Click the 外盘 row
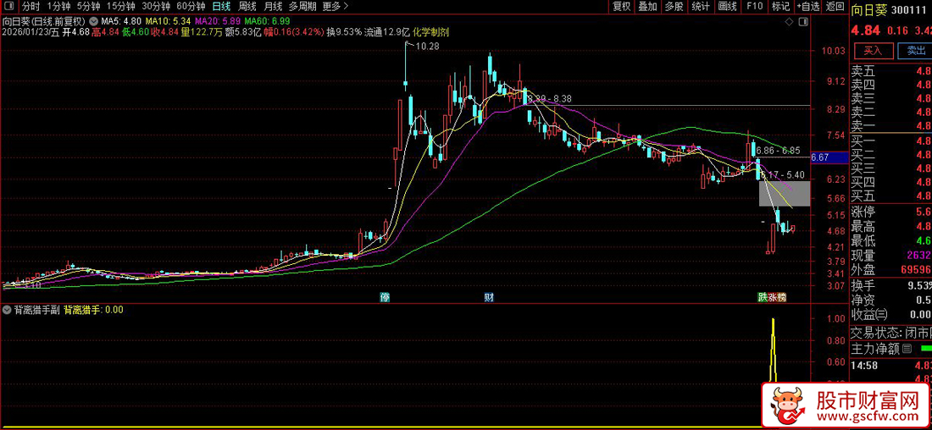 pos(891,269)
